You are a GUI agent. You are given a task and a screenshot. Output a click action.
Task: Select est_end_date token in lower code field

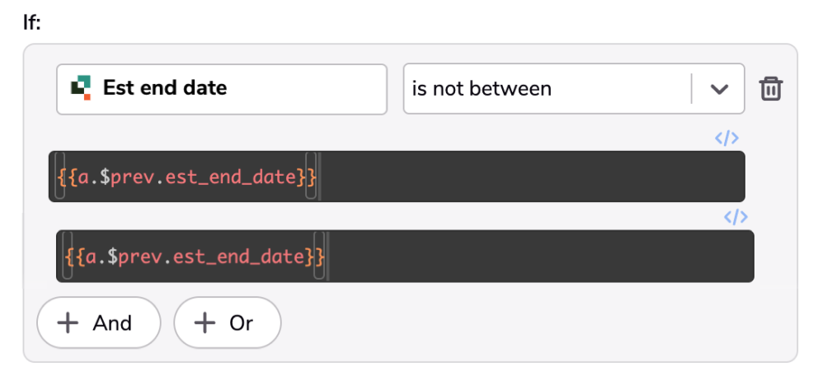pyautogui.click(x=239, y=257)
